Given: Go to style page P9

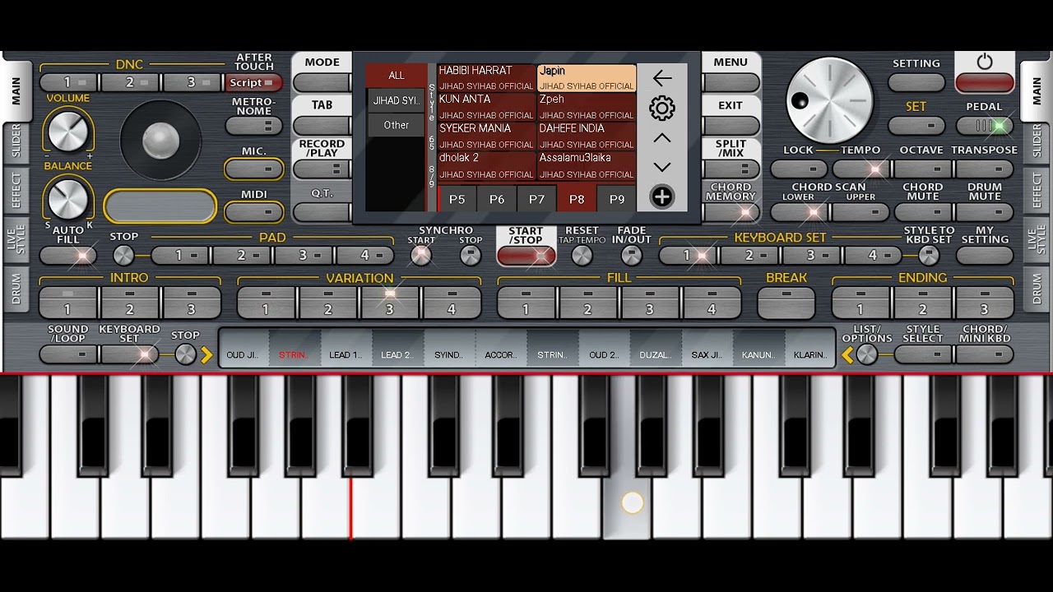Looking at the screenshot, I should pos(617,199).
